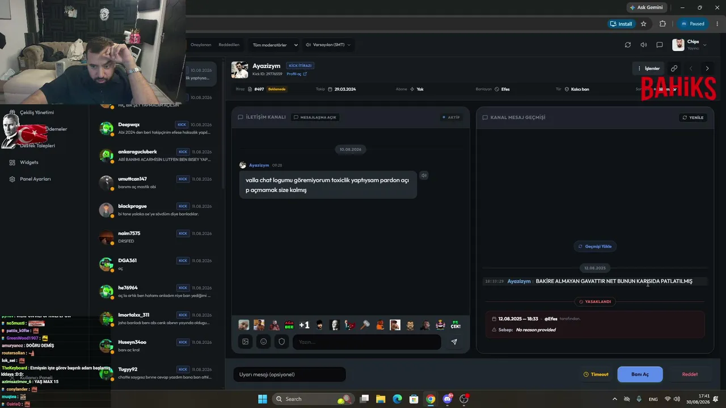Click Ayazizym's avatar in the appeal header
Image resolution: width=726 pixels, height=408 pixels.
click(x=239, y=70)
